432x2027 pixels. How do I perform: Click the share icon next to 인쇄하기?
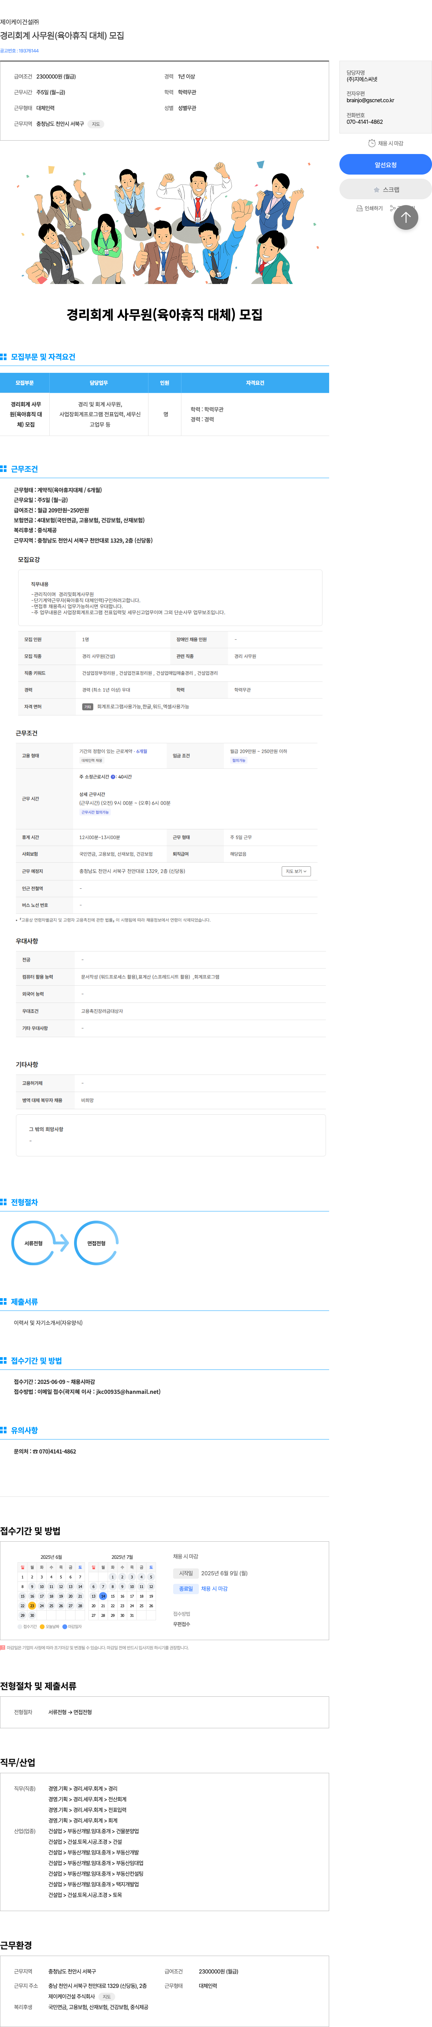pos(393,209)
